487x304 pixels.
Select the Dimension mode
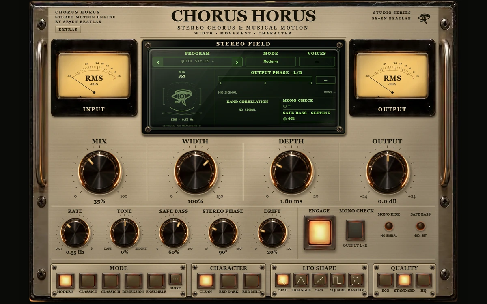pos(134,280)
